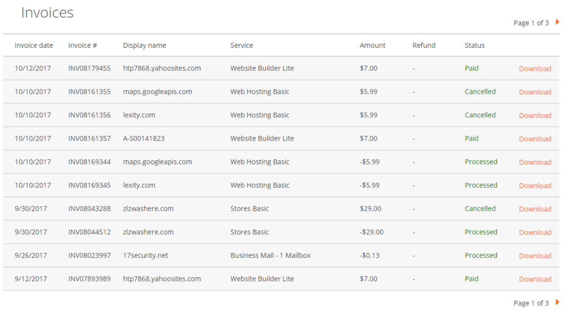
Task: Click the Invoice date column header
Action: coord(34,46)
